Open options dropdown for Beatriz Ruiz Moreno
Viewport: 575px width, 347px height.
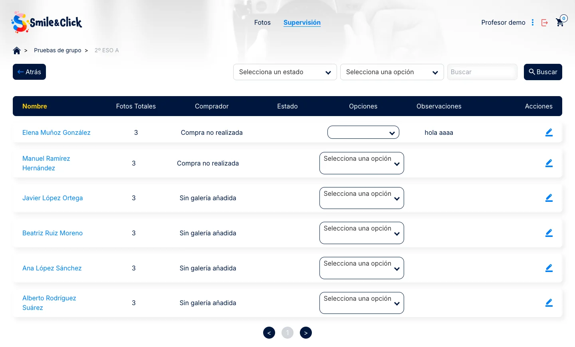[x=362, y=233]
